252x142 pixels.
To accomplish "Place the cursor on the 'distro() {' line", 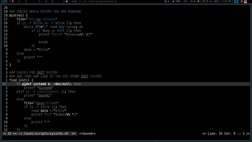I will pos(19,15).
